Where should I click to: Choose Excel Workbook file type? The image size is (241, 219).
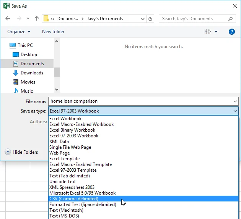[x=143, y=119]
